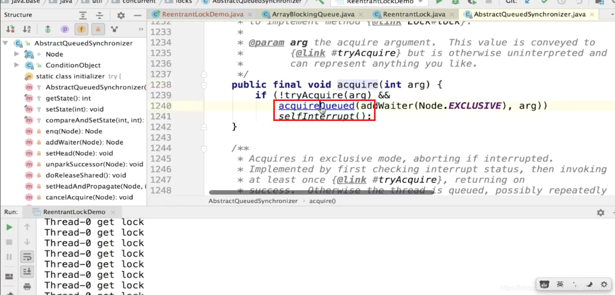Toggle Show non-public members lock filter
The width and height of the screenshot is (615, 295).
(x=98, y=29)
